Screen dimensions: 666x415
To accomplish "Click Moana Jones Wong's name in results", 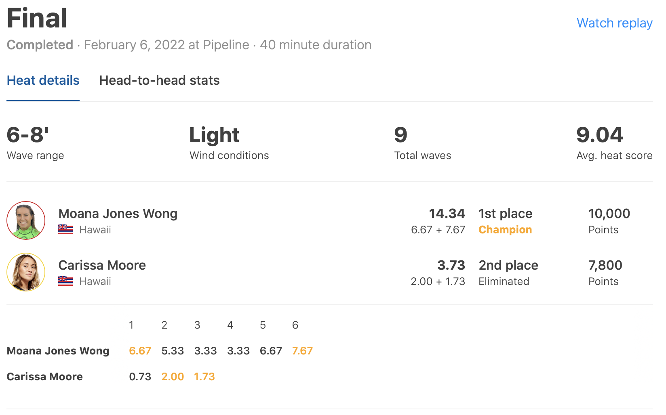I will click(118, 214).
